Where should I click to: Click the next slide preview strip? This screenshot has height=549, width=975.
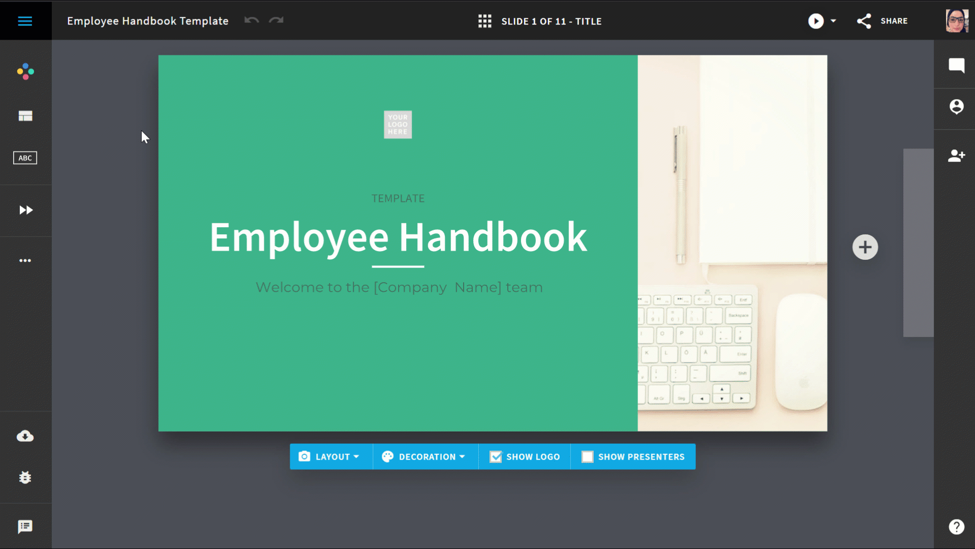(918, 242)
